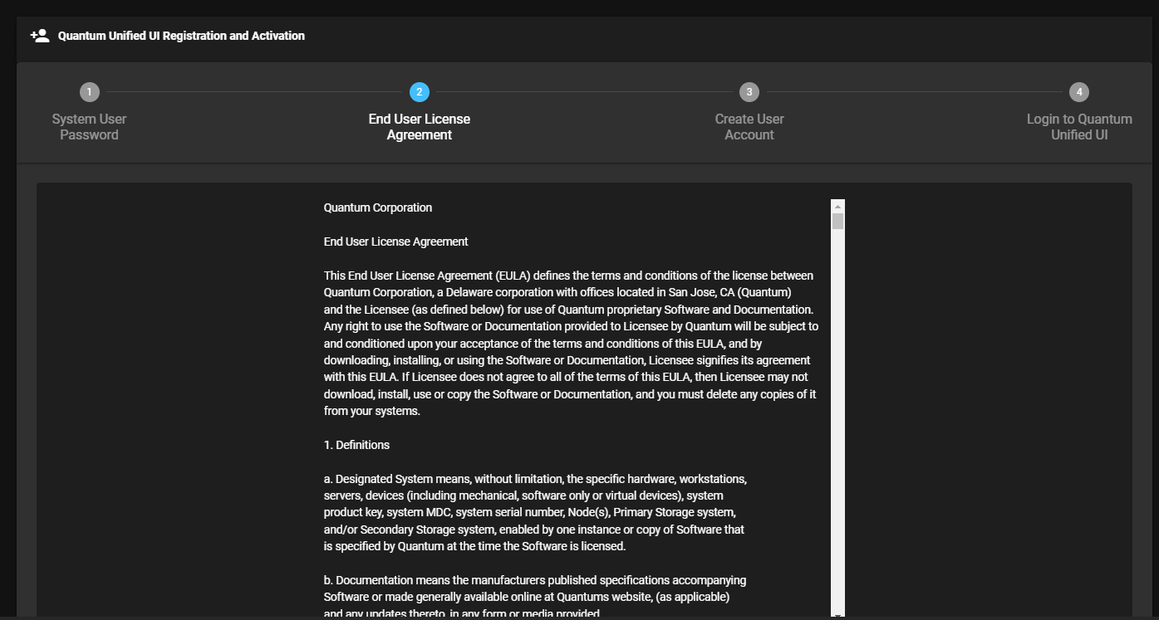Jump to the Login to Quantum Unified UI step label
Viewport: 1159px width, 620px height.
[1078, 127]
